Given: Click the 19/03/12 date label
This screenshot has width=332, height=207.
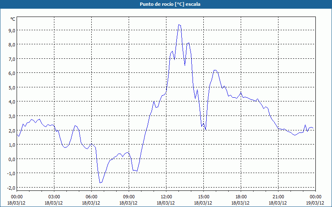Looking at the screenshot, I should click(x=315, y=203).
